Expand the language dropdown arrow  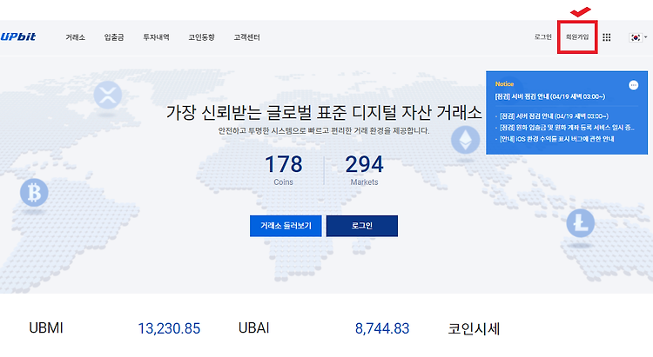coord(646,37)
